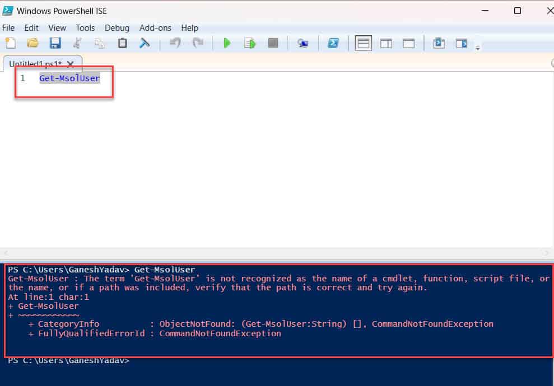554x386 pixels.
Task: Open the View menu
Action: [x=57, y=28]
